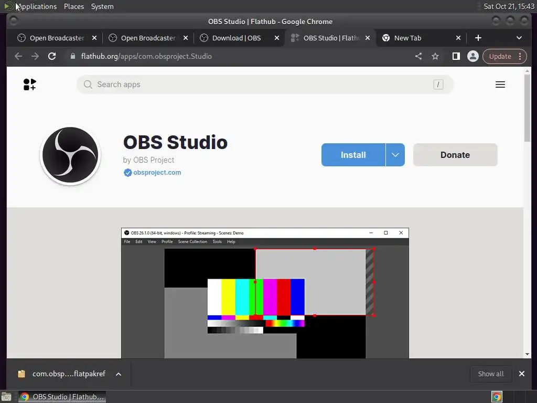This screenshot has width=537, height=403.
Task: Open the Chrome three-dot menu
Action: pyautogui.click(x=520, y=56)
